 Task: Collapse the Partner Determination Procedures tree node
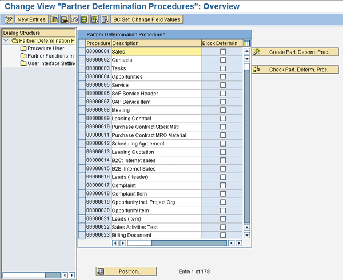[x=6, y=40]
